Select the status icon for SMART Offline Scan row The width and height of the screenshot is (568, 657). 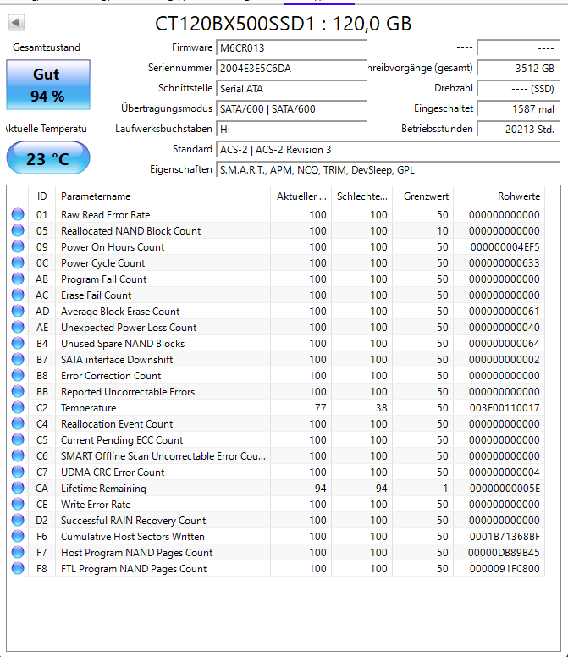pyautogui.click(x=18, y=455)
